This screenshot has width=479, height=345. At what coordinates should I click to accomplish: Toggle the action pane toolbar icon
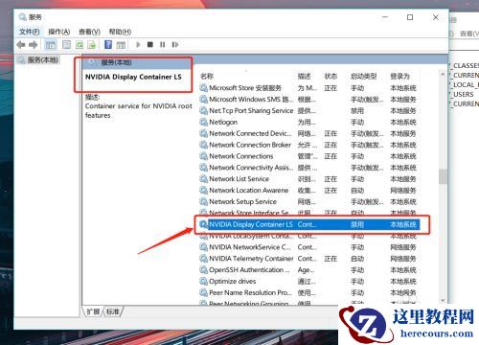tap(121, 45)
